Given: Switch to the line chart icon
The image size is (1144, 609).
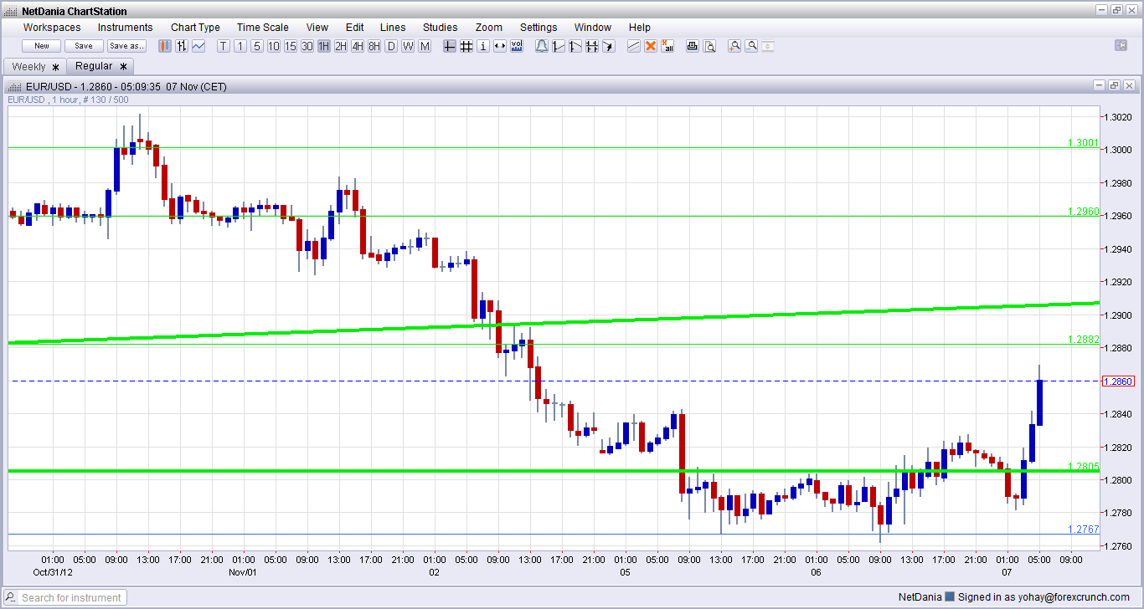Looking at the screenshot, I should coord(198,46).
